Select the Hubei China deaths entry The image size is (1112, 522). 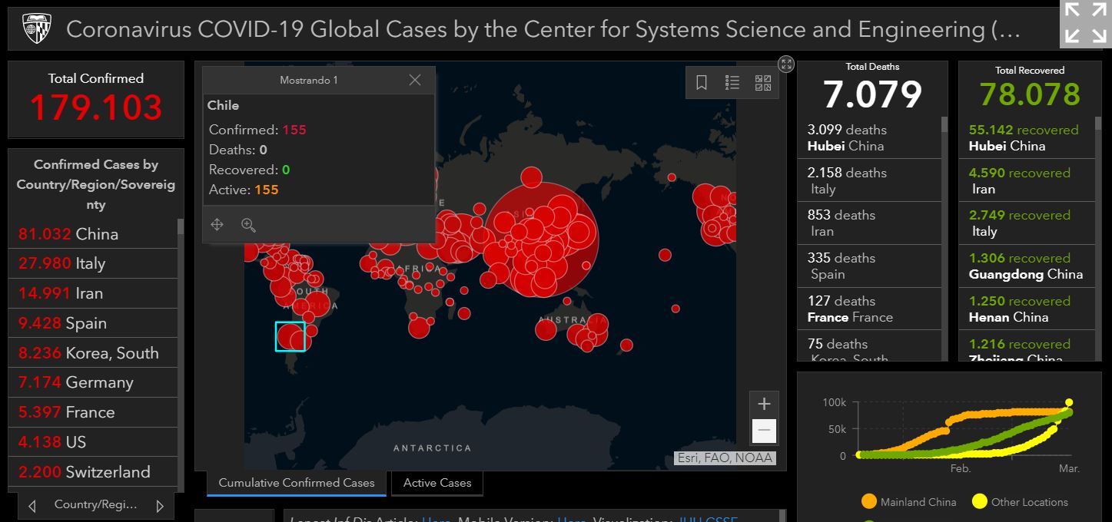click(868, 137)
